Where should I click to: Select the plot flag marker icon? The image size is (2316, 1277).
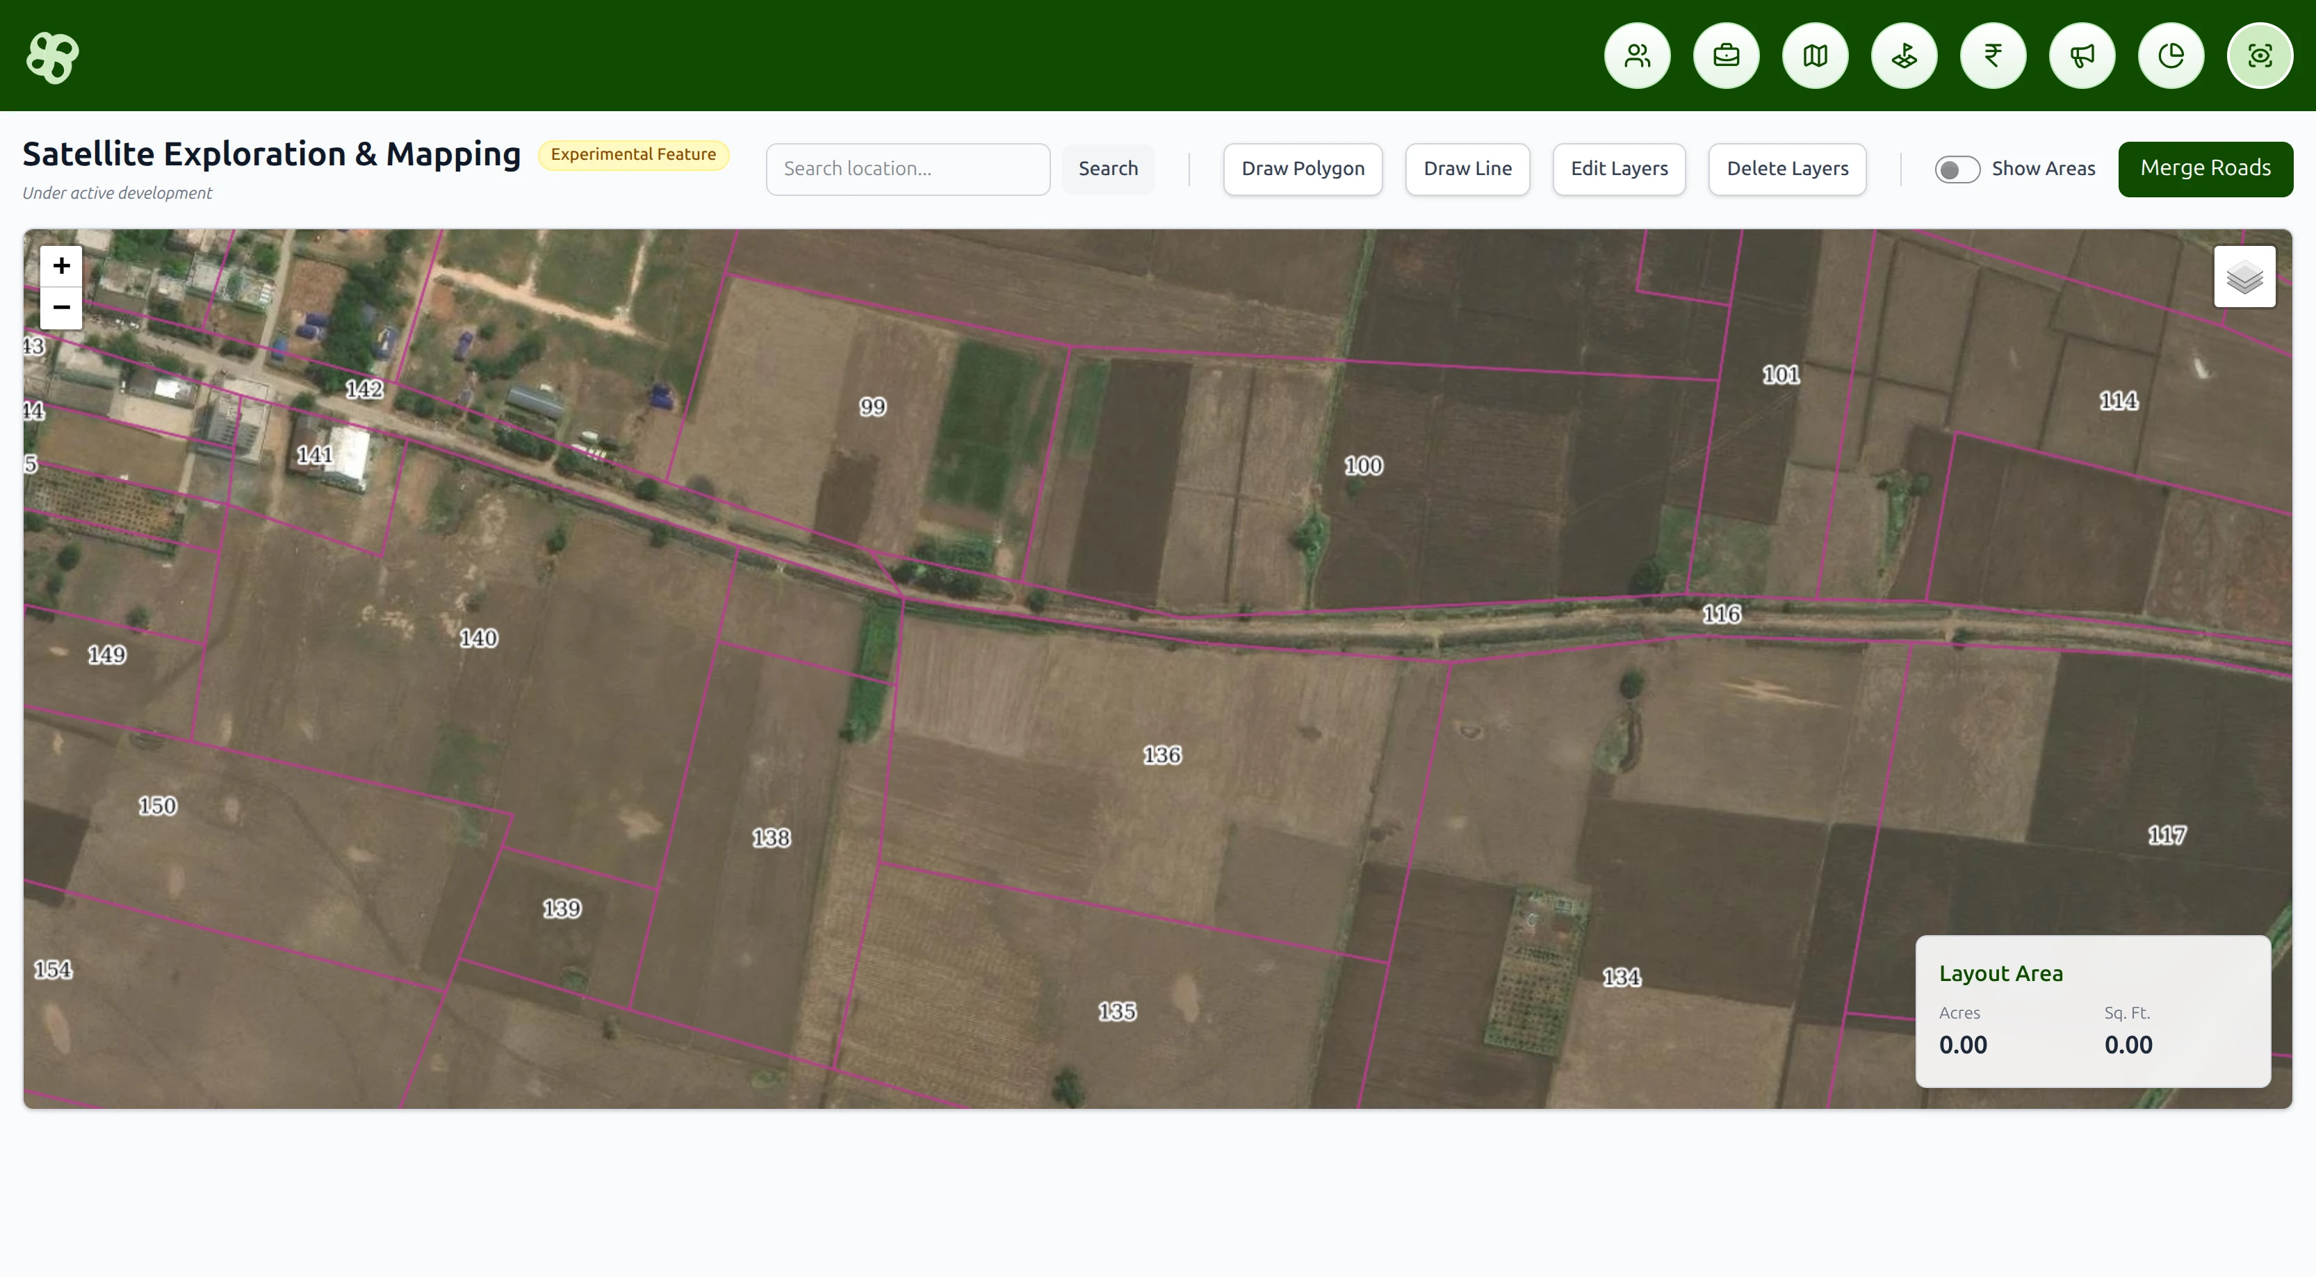[1903, 56]
